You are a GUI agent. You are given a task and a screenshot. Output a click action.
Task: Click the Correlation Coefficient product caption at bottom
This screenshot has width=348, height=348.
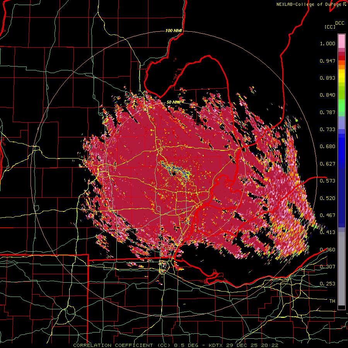coord(176,345)
